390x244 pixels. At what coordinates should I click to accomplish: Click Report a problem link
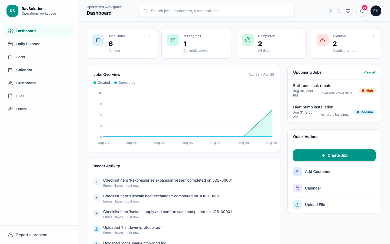point(39,235)
